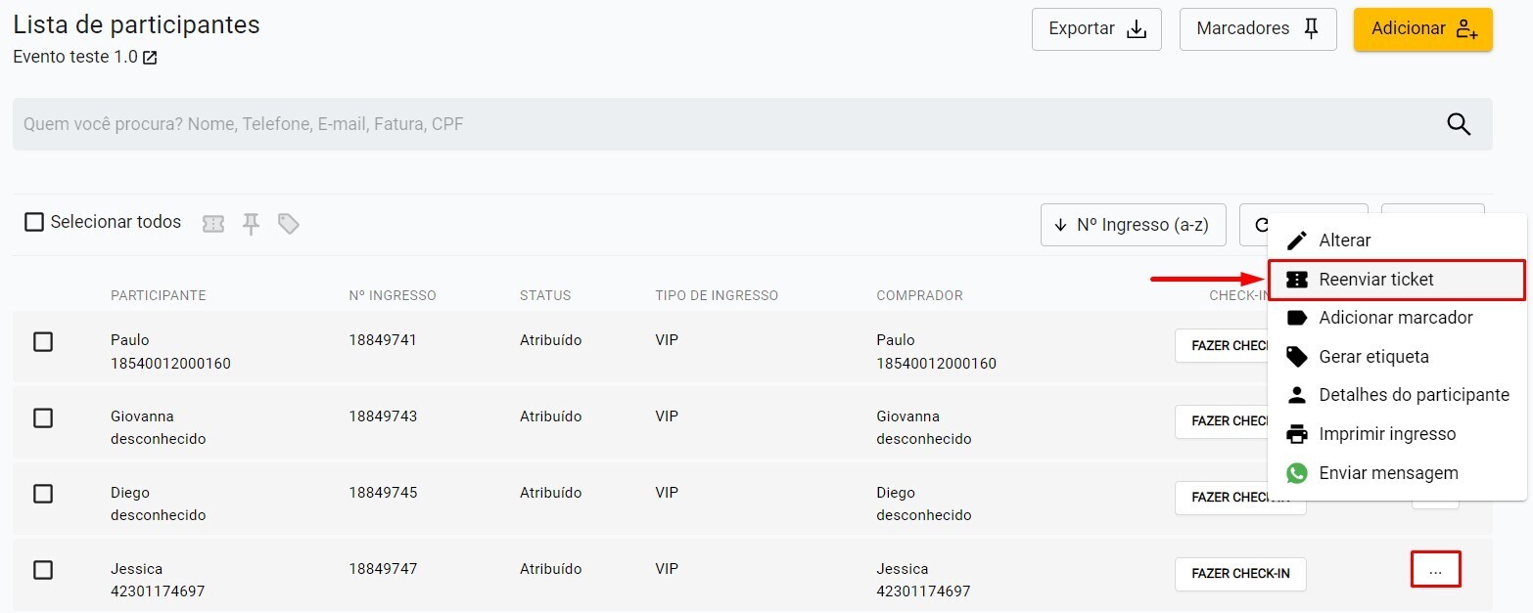This screenshot has width=1533, height=613.
Task: Open the Marcadores button menu
Action: pyautogui.click(x=1258, y=29)
